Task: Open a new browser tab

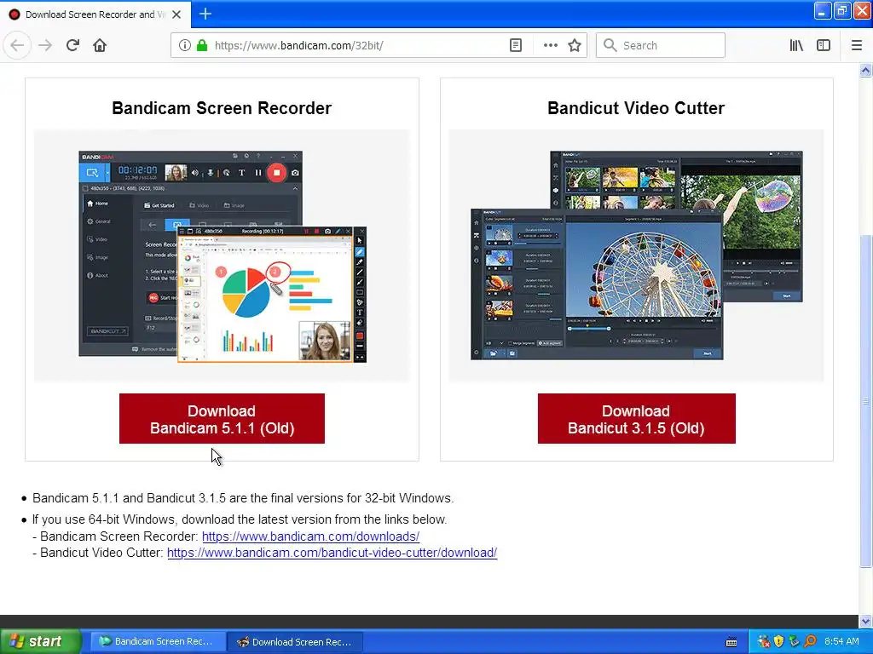Action: [x=205, y=14]
